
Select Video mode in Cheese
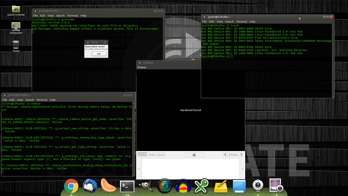click(x=152, y=155)
